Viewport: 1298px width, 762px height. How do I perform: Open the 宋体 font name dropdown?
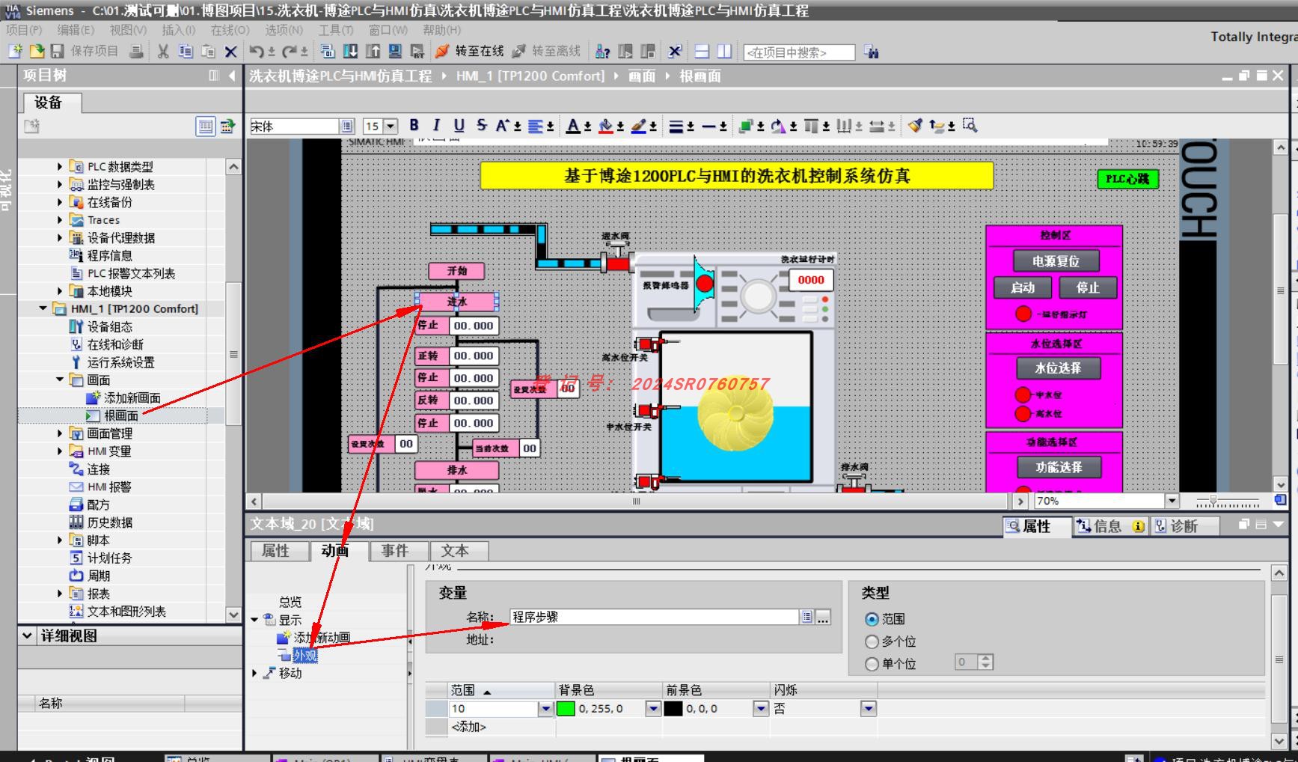[346, 127]
